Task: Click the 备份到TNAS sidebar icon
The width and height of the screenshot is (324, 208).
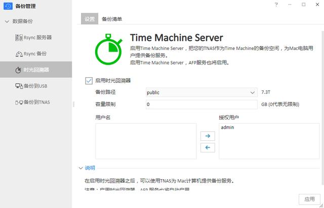Action: pos(19,102)
